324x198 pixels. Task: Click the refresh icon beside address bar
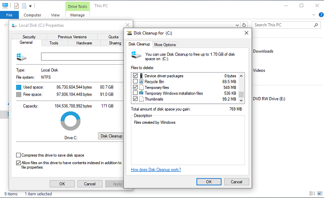coord(244,25)
